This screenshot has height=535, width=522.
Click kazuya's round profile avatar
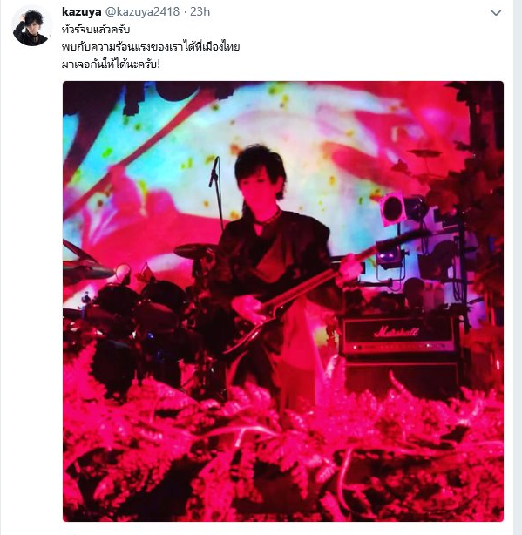point(32,27)
